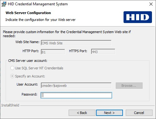
Task: Click the Web Server Configuration heading
Action: click(x=28, y=13)
